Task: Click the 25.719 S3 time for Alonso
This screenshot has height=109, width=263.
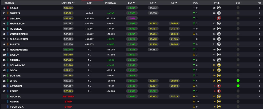Action: click(174, 96)
